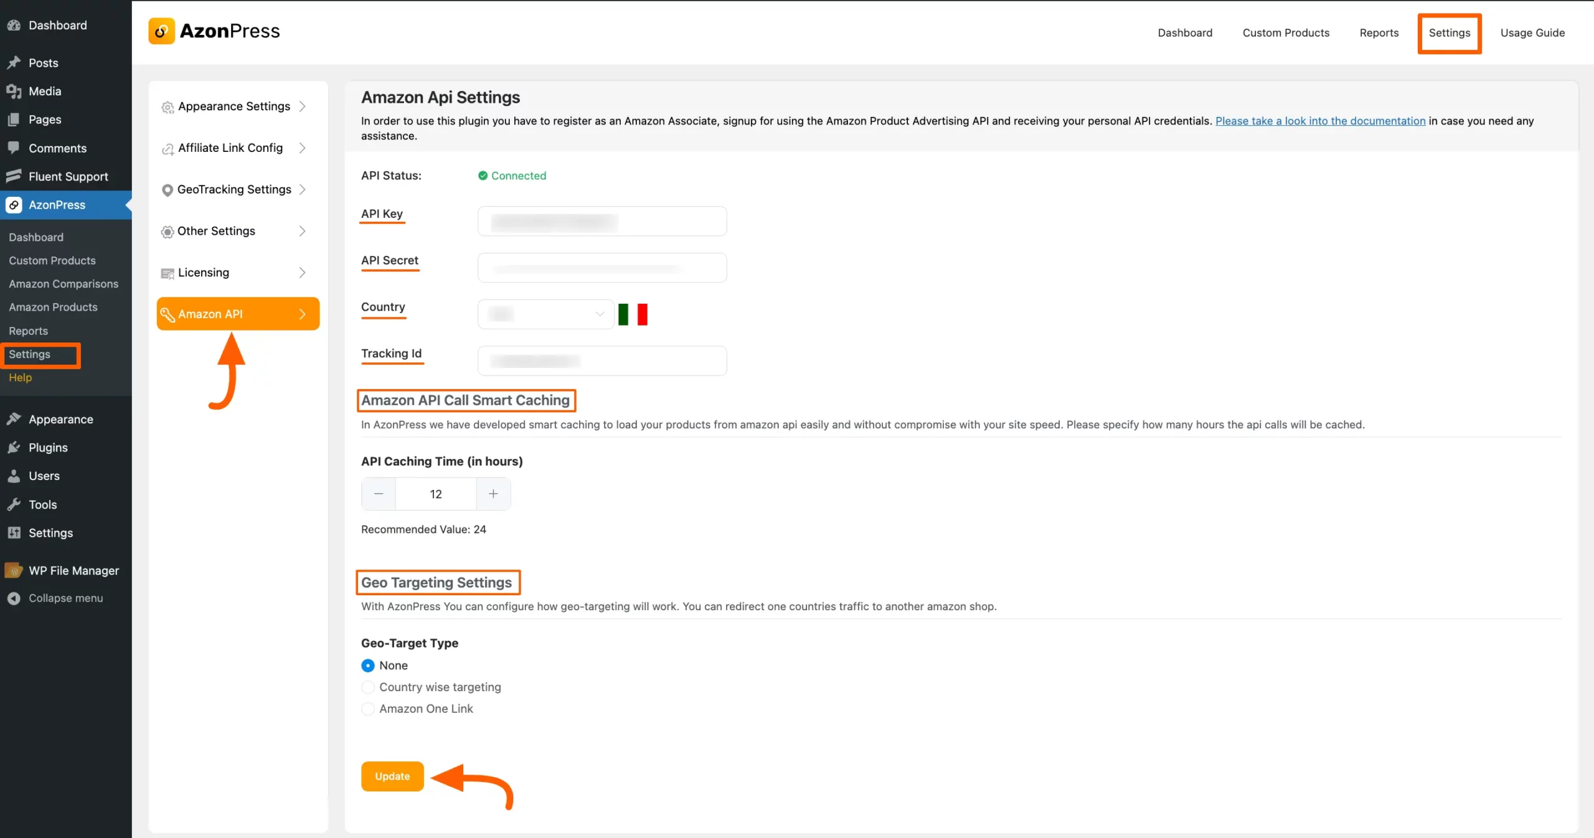Click the Fluent Support icon
The image size is (1594, 838).
14,176
